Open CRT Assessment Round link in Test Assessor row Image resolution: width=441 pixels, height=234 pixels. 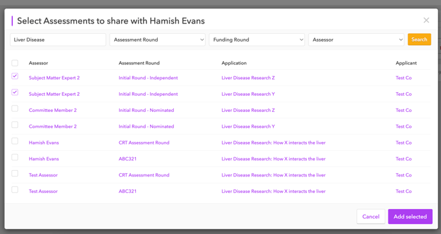point(144,175)
